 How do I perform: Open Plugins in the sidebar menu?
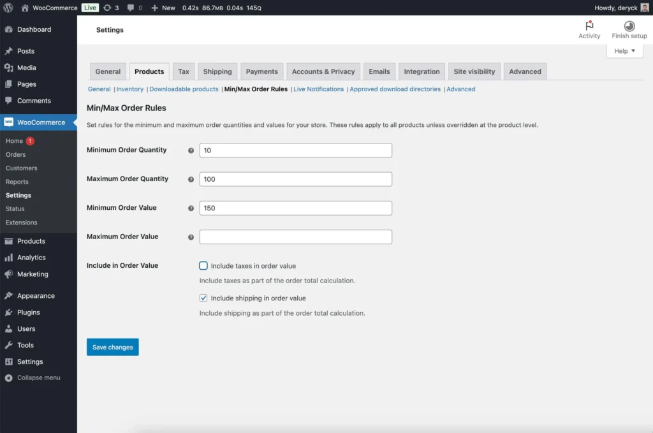coord(28,312)
